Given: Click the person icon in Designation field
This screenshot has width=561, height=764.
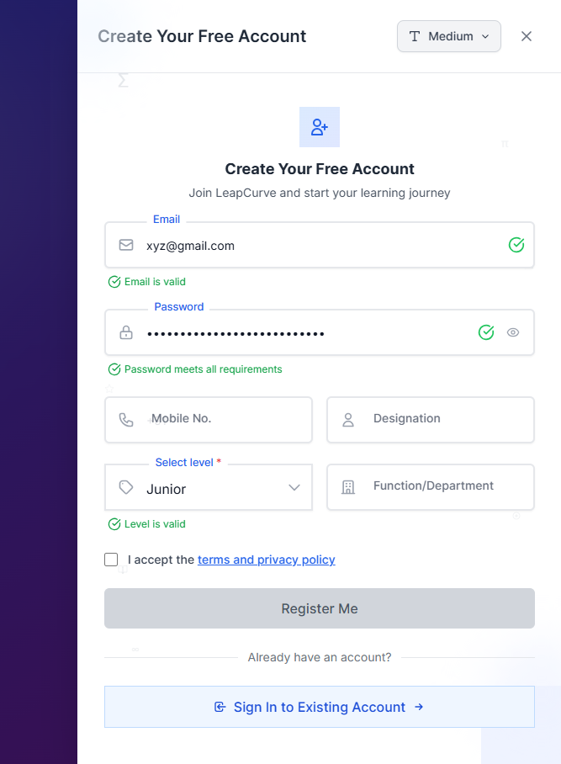Looking at the screenshot, I should (348, 420).
